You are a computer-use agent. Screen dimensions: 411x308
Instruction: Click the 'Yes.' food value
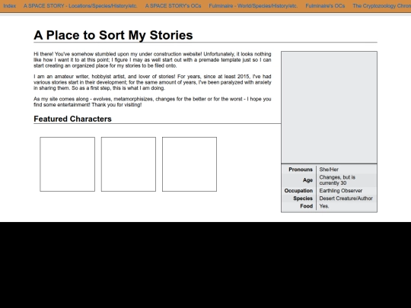coord(324,206)
